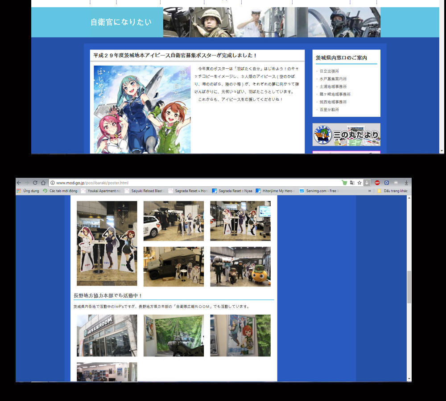Go to the browser home page icon

[43, 183]
